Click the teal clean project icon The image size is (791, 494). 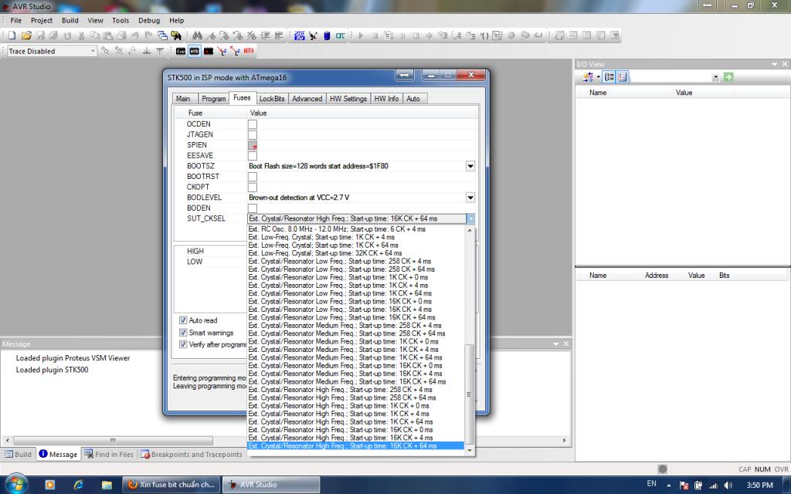[x=341, y=36]
